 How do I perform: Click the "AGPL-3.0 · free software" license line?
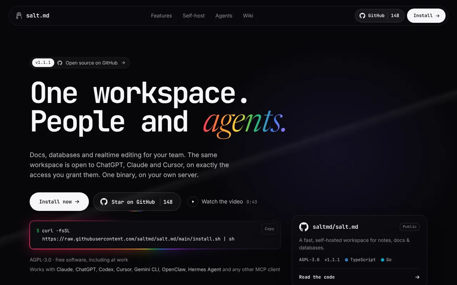pyautogui.click(x=79, y=260)
